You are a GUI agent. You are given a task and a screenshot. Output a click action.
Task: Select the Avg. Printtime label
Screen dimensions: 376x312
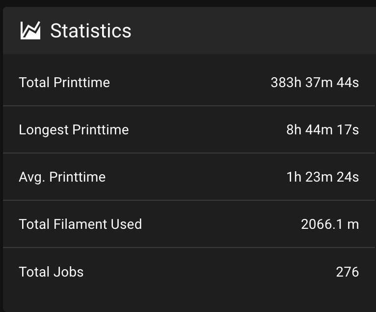point(62,177)
